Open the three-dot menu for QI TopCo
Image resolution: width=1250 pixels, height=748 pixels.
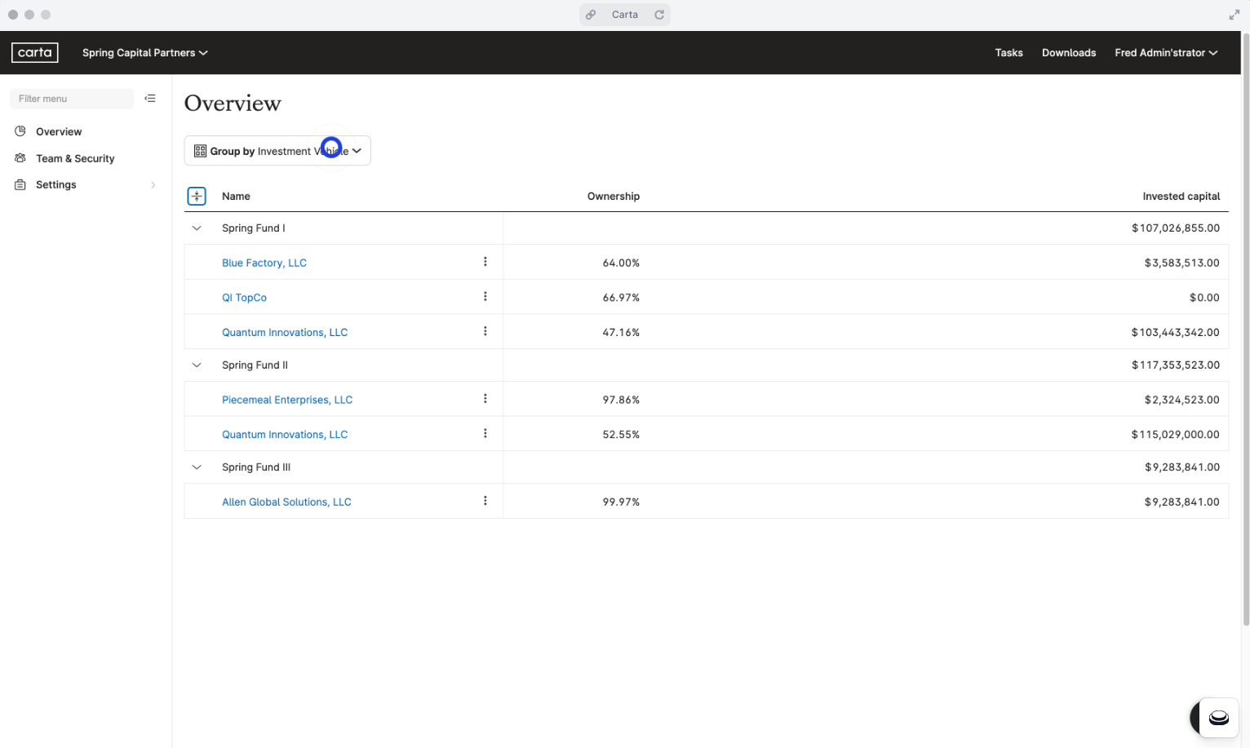pyautogui.click(x=485, y=297)
